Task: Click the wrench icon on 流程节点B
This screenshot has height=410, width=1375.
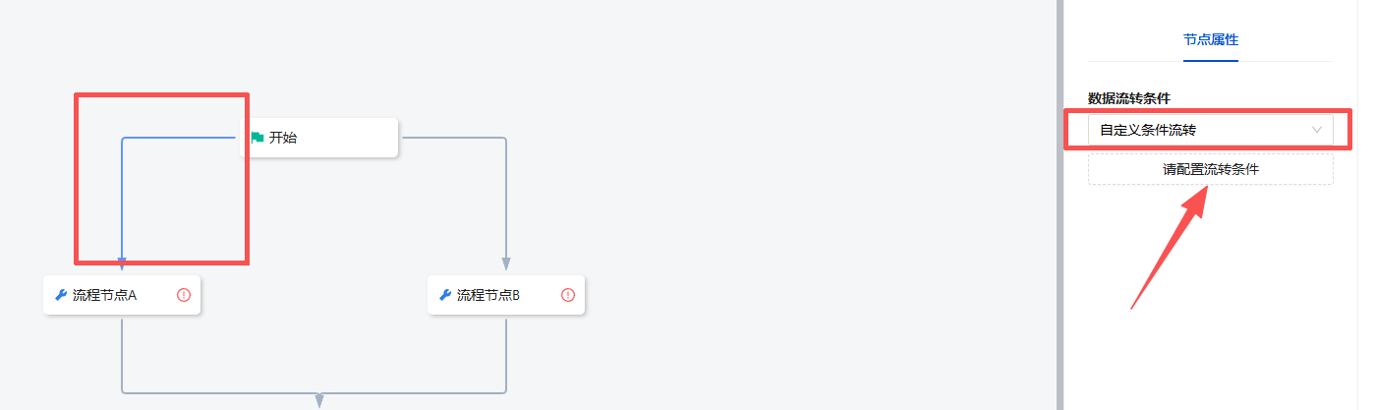Action: [445, 295]
